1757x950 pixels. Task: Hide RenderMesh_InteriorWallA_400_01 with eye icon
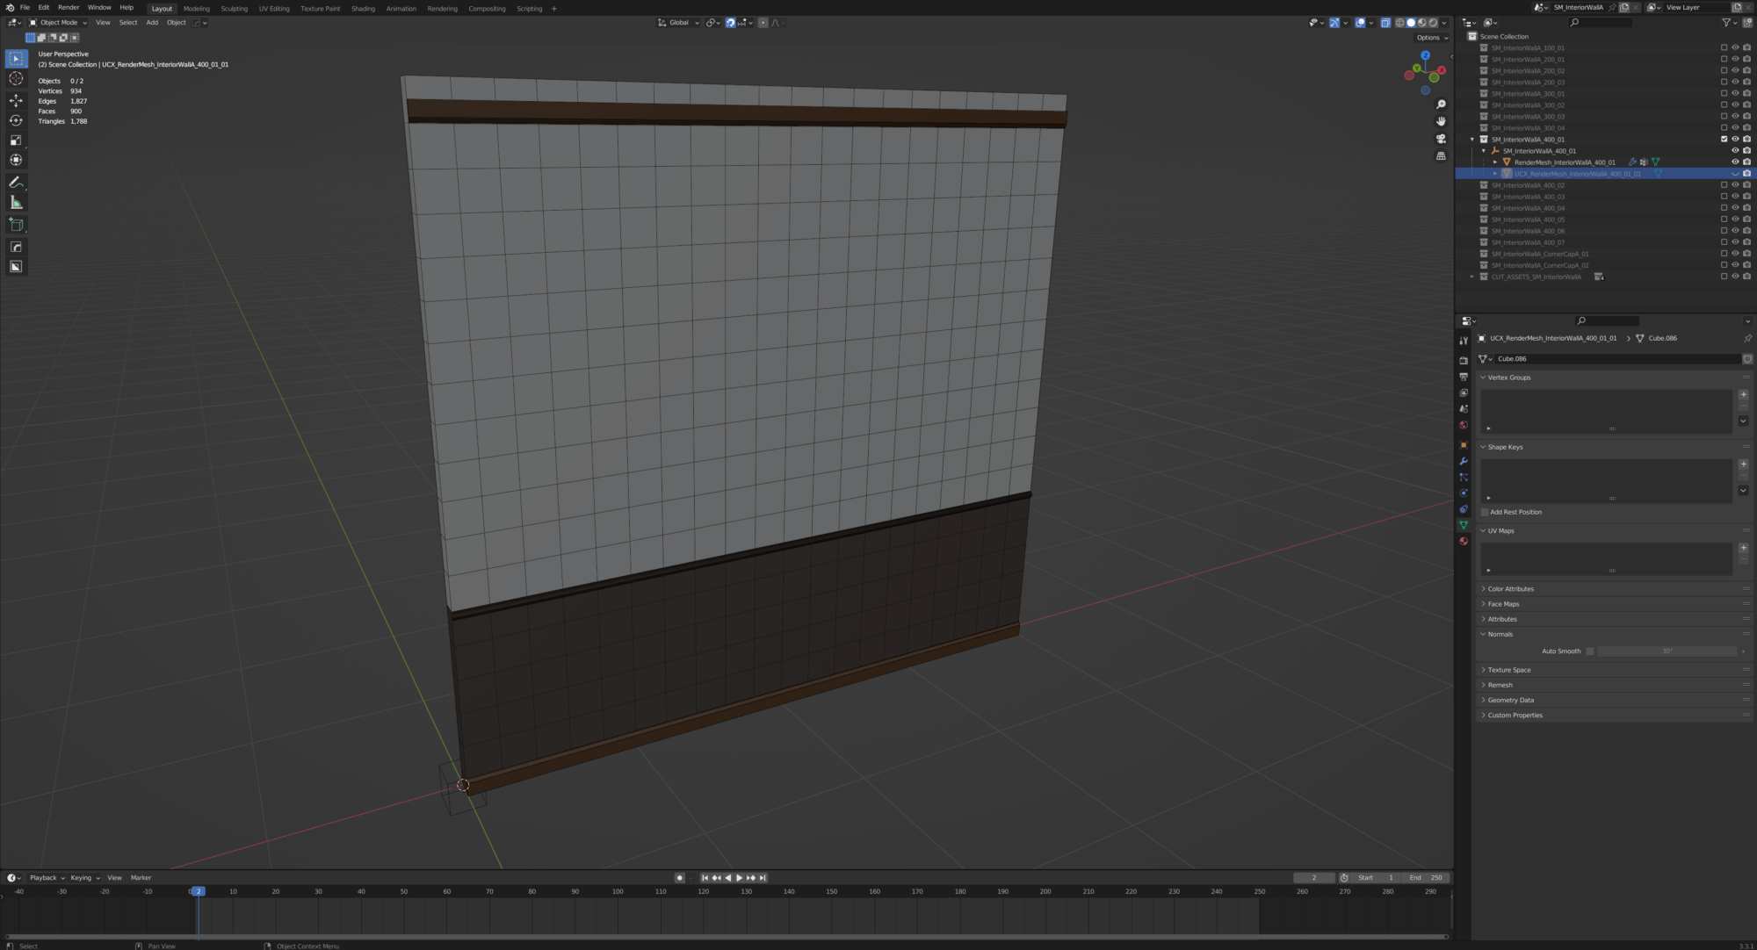point(1735,162)
